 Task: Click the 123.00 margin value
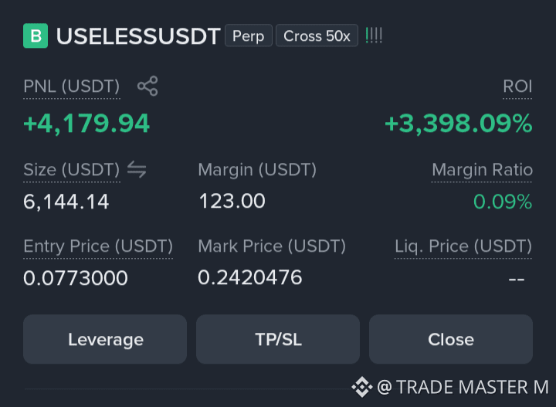point(232,201)
